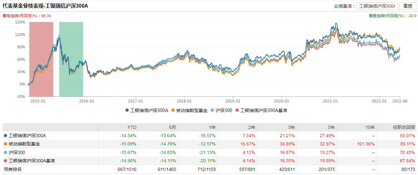Screen dimensions: 418x175
Task: Click the 重置 reset button
Action: (407, 6)
